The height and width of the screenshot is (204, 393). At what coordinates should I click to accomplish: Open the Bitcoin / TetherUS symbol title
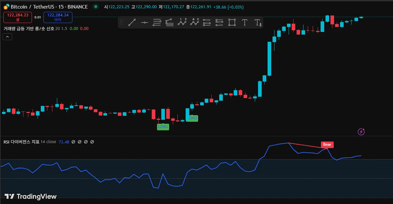click(x=49, y=7)
